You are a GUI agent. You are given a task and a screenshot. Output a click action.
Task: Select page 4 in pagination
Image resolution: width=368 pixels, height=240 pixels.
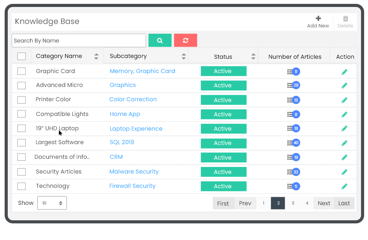tap(307, 203)
